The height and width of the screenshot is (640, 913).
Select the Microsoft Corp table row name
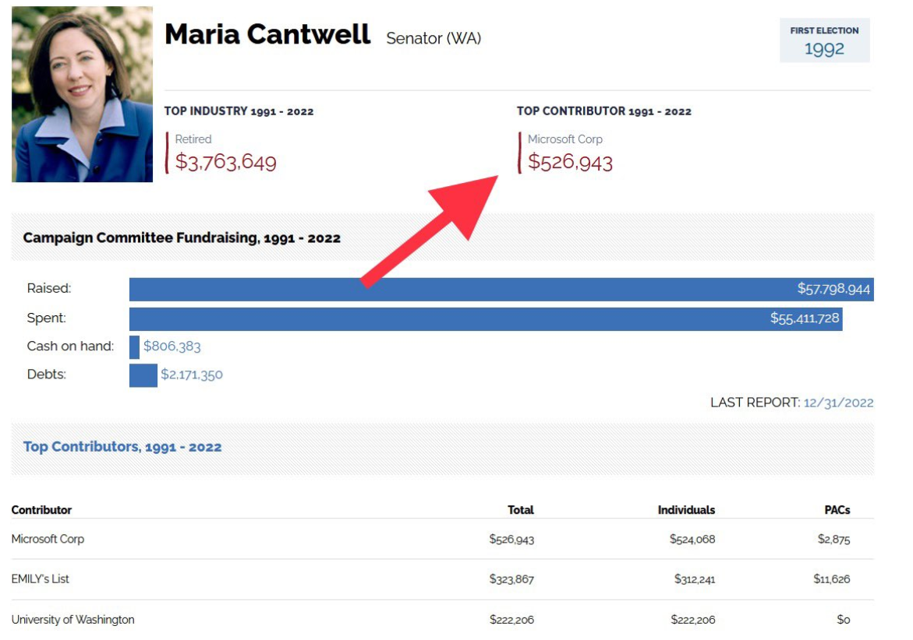48,539
